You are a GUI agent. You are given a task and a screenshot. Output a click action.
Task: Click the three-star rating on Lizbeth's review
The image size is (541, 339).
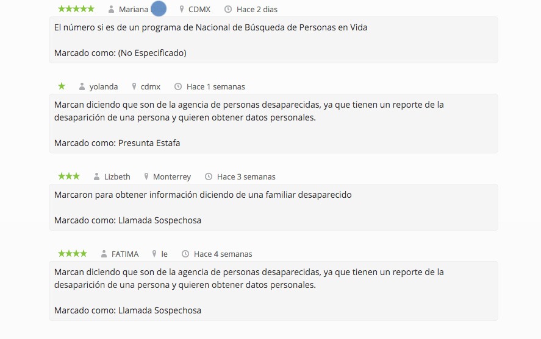[x=68, y=176]
